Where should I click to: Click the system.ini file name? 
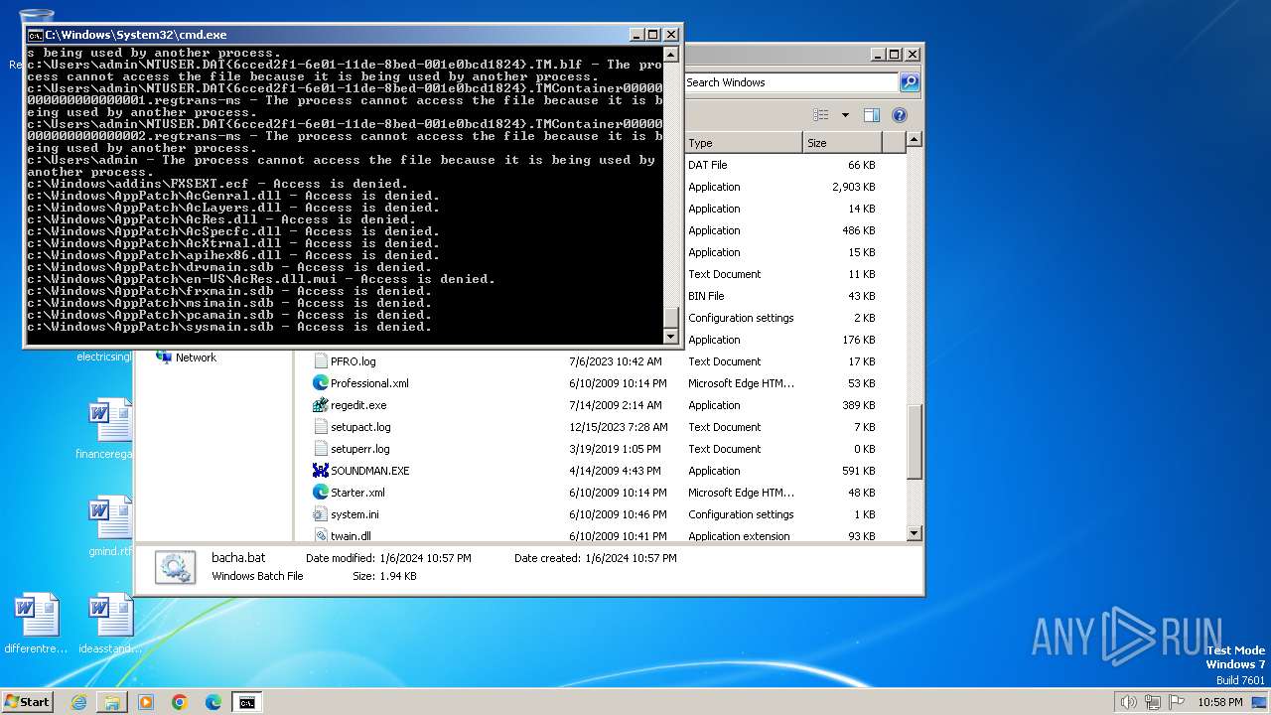point(354,514)
